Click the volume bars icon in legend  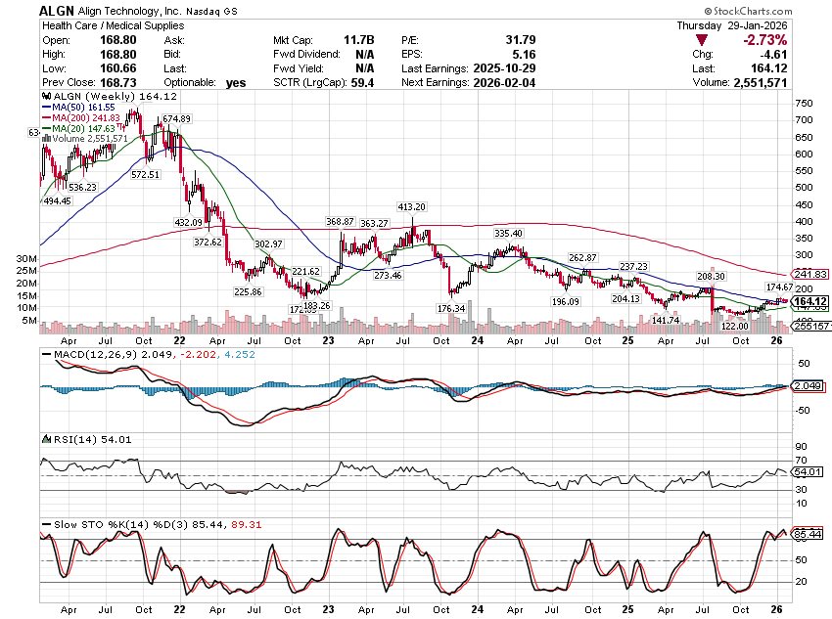(44, 139)
